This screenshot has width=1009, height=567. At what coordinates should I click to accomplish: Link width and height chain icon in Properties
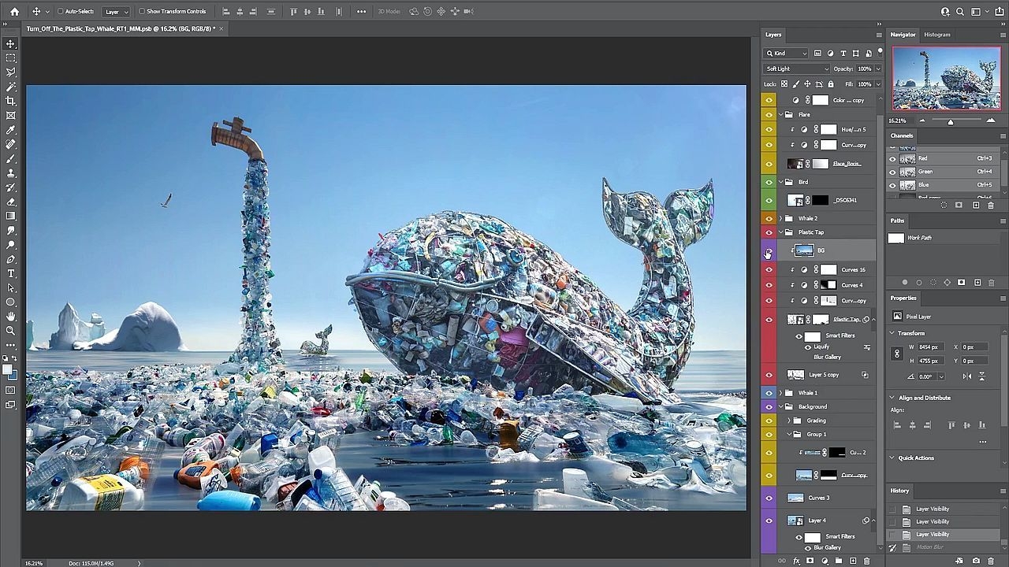896,354
